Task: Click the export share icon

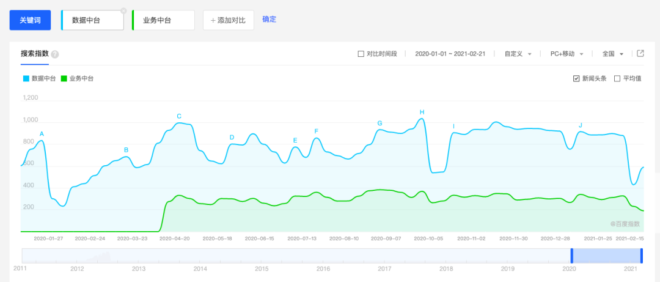Action: point(640,53)
